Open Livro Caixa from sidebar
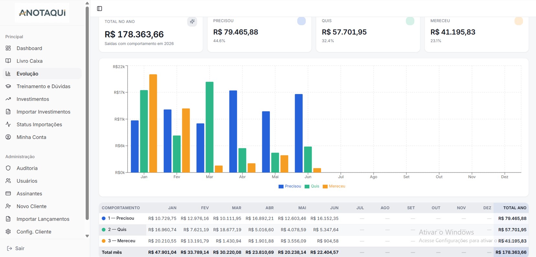The image size is (536, 257). (x=42, y=61)
